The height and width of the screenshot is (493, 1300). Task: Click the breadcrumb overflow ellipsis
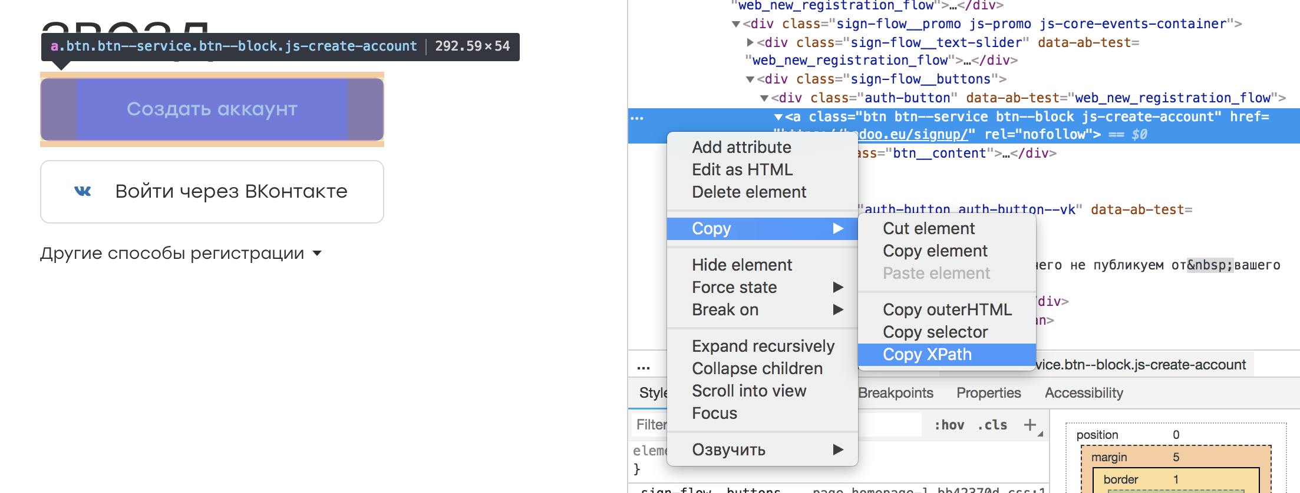[x=644, y=368]
